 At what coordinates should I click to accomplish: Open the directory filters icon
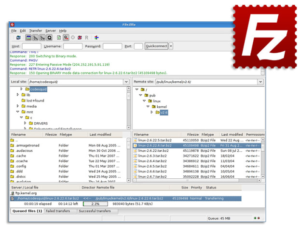point(96,38)
